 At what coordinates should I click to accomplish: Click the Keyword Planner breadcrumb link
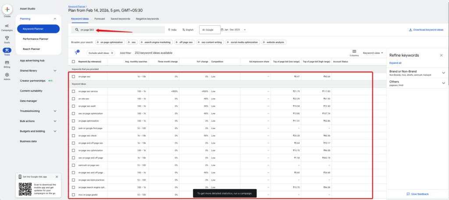[78, 6]
